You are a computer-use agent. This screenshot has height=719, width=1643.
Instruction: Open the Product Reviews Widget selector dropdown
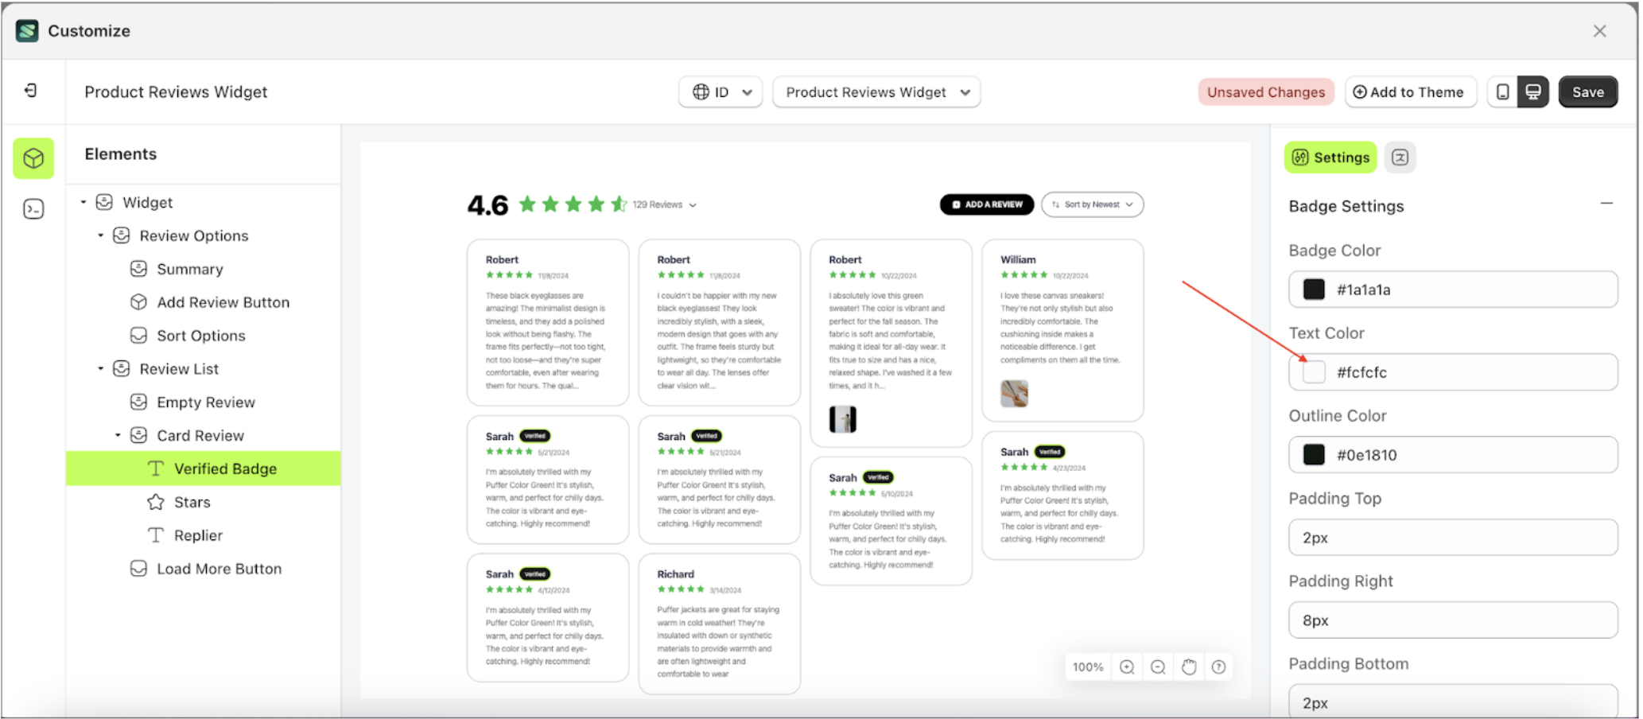click(x=875, y=91)
